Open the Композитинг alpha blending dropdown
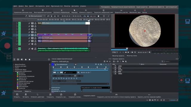 tap(95, 88)
